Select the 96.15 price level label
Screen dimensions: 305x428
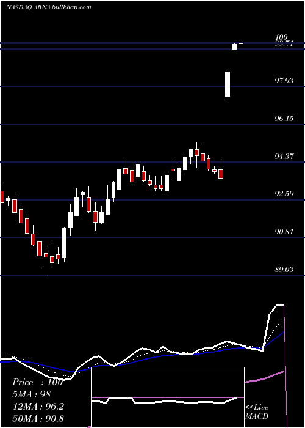point(284,119)
